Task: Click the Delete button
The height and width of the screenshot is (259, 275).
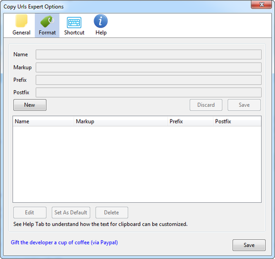Action: pos(112,213)
